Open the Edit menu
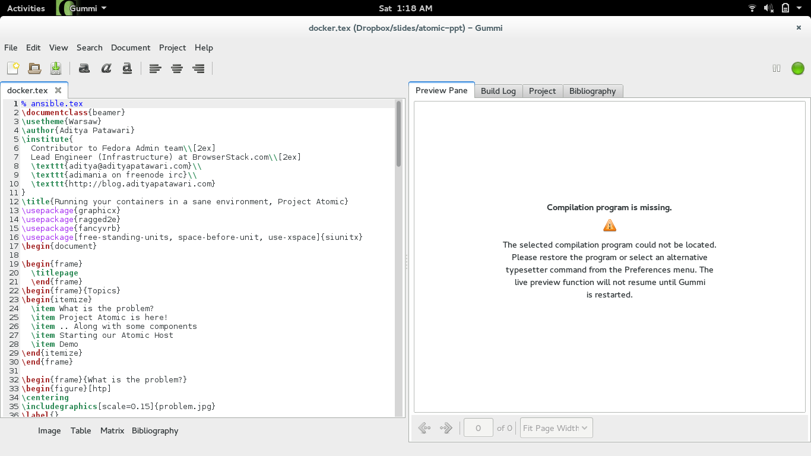Image resolution: width=811 pixels, height=456 pixels. point(33,47)
